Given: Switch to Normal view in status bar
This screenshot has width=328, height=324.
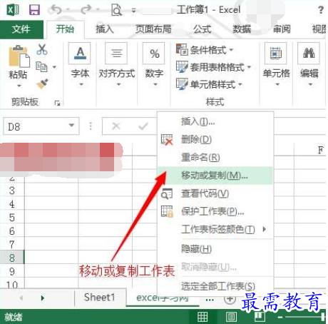Looking at the screenshot, I should tap(203, 317).
